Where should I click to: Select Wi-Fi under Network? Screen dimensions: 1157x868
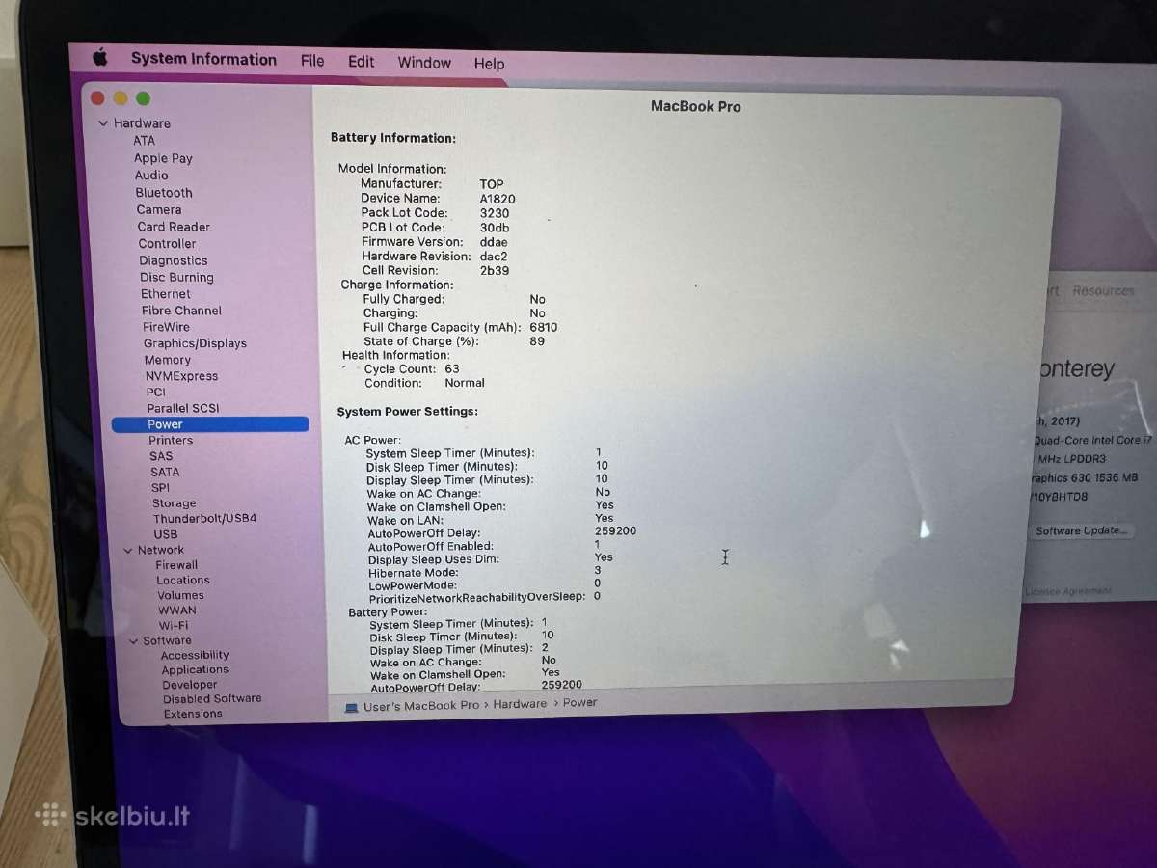click(x=174, y=625)
